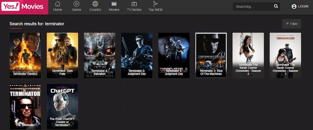The height and width of the screenshot is (130, 313).
Task: Click 'Terminator: Dark Fate' title text
Action: pyautogui.click(x=63, y=72)
